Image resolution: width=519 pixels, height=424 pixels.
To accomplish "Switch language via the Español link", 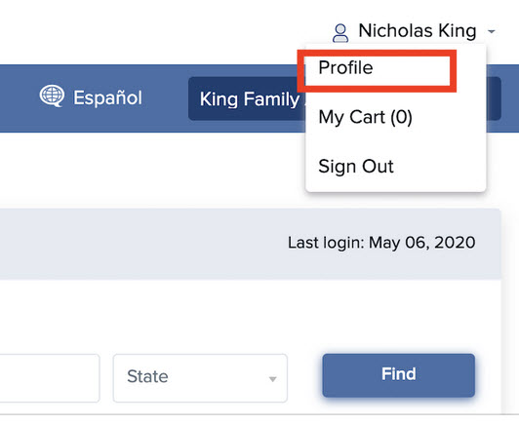I will point(107,97).
